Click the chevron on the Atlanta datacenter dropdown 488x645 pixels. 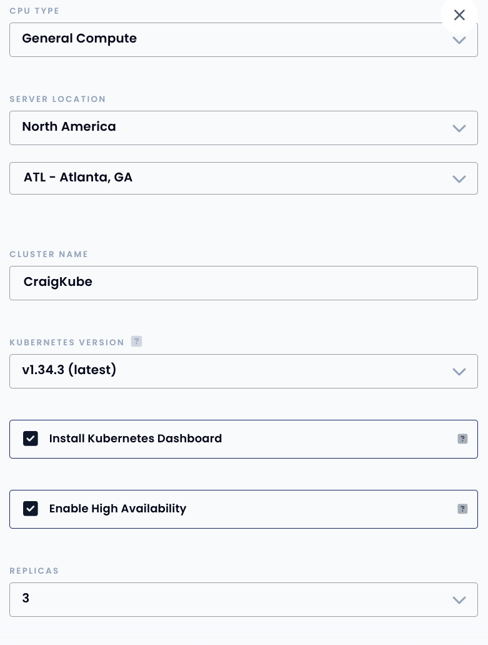(x=459, y=179)
